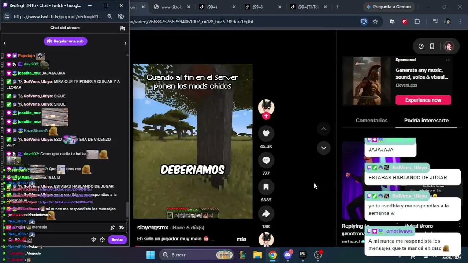Open the ElevenLabs ad thumbnail
The height and width of the screenshot is (263, 468).
pyautogui.click(x=367, y=81)
